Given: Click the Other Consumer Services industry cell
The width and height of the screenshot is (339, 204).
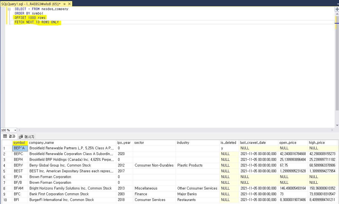Looking at the screenshot, I should point(198,188).
